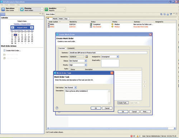The image size is (179, 138).
Task: Click Cancel in the Create Work Order dialog
Action: click(x=134, y=112)
